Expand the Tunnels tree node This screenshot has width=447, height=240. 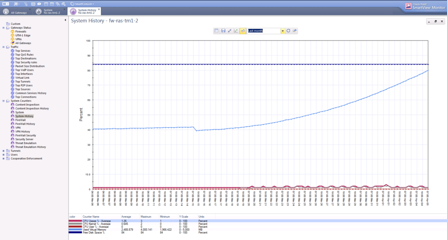click(3, 151)
